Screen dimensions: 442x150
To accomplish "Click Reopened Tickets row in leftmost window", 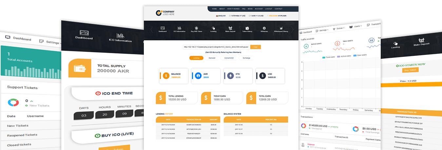I will [x=30, y=135].
